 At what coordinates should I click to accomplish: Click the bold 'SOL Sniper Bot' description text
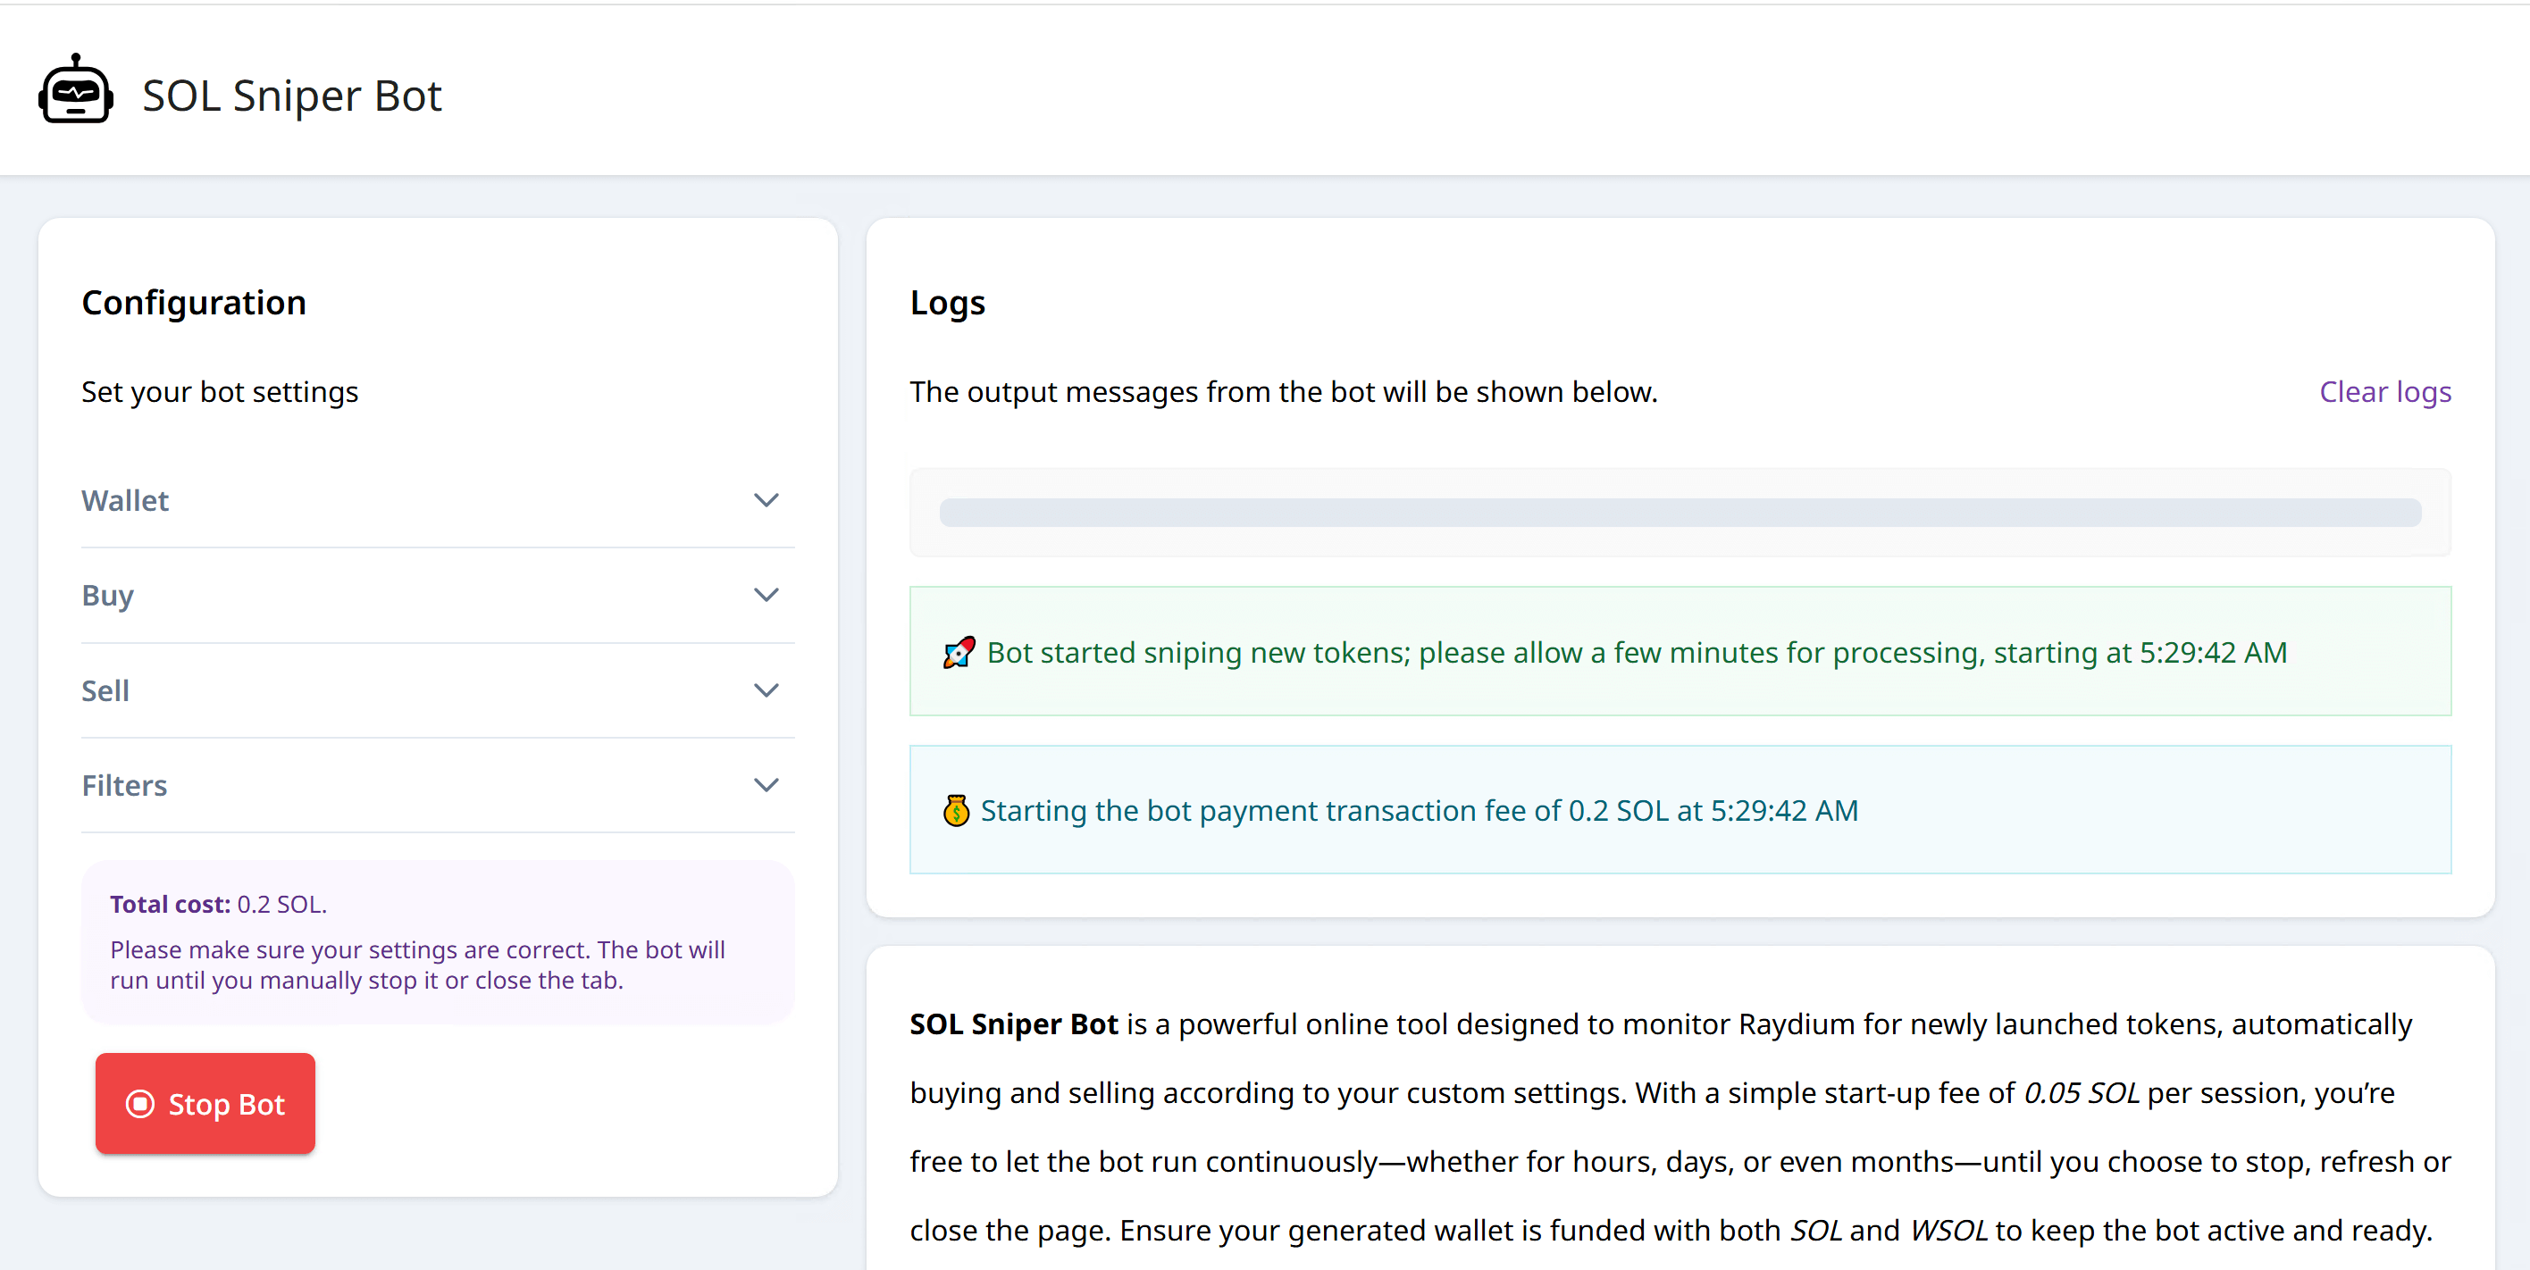coord(1014,1024)
